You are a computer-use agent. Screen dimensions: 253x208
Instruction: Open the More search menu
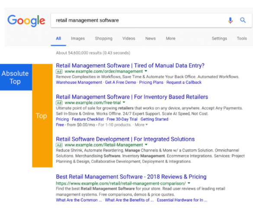click(170, 39)
